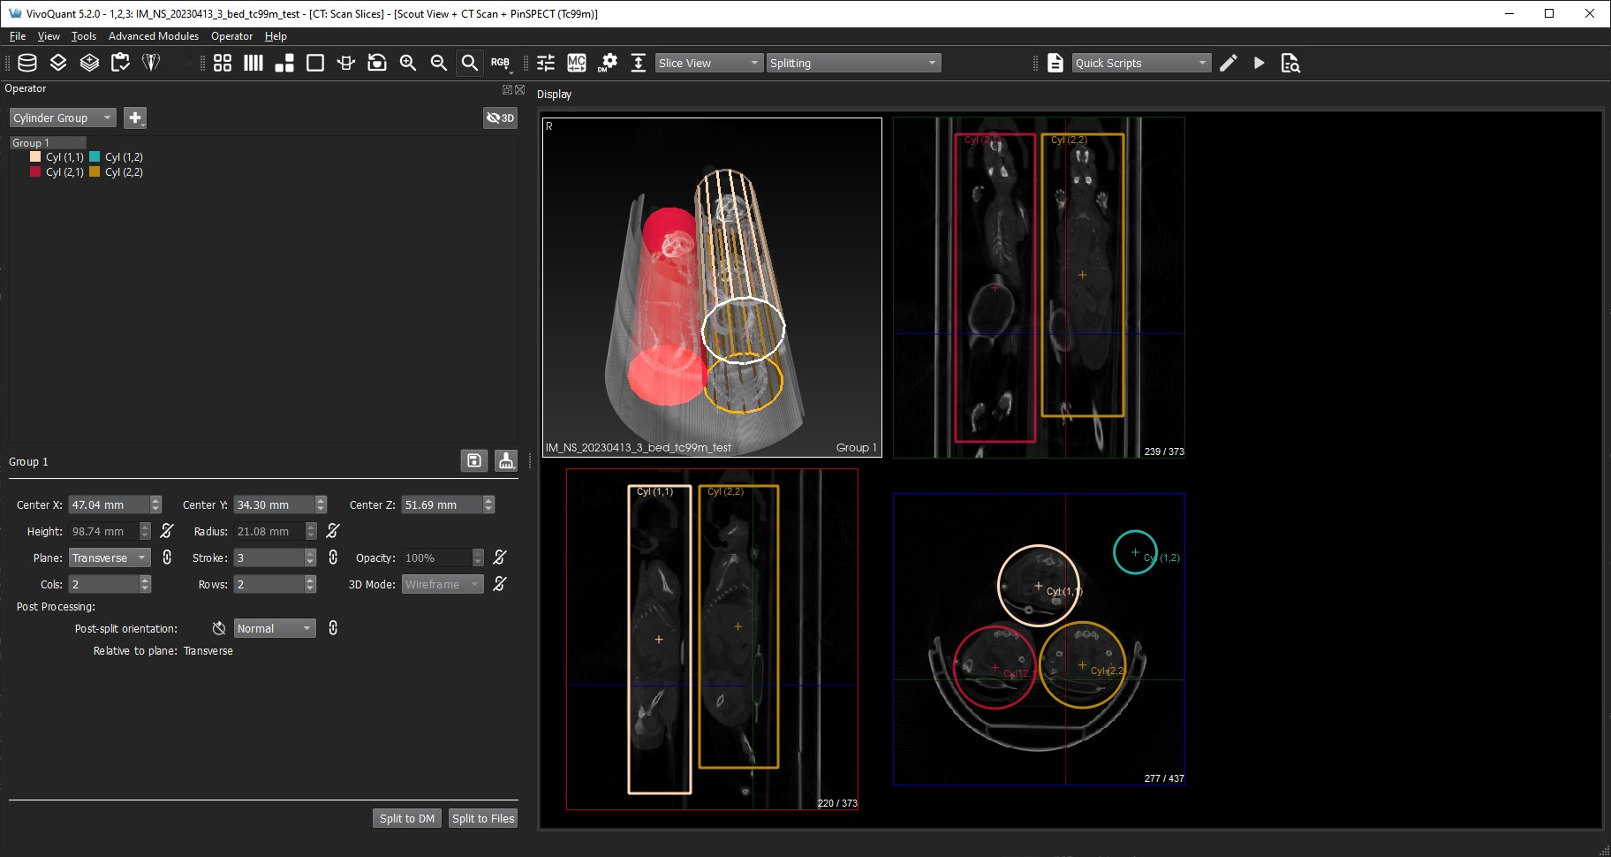Toggle the link icon next to Opacity
Viewport: 1611px width, 857px height.
pyautogui.click(x=500, y=557)
